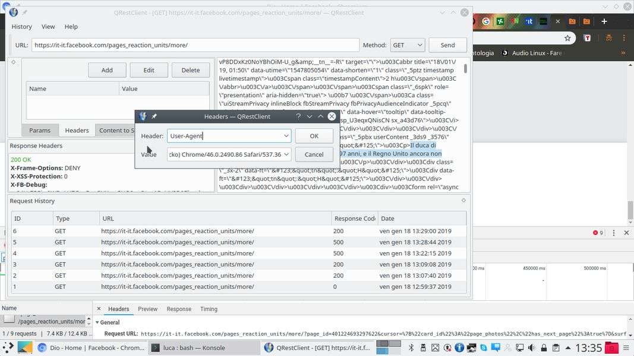The width and height of the screenshot is (634, 356).
Task: Open the Help menu in QRestClient
Action: click(x=71, y=27)
